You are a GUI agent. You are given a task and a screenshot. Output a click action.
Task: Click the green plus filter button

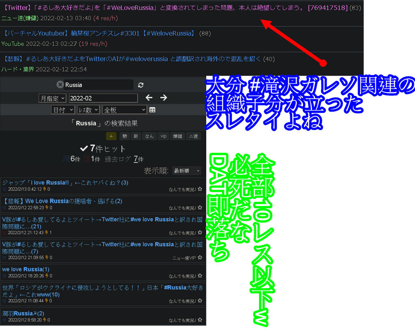tap(111, 136)
